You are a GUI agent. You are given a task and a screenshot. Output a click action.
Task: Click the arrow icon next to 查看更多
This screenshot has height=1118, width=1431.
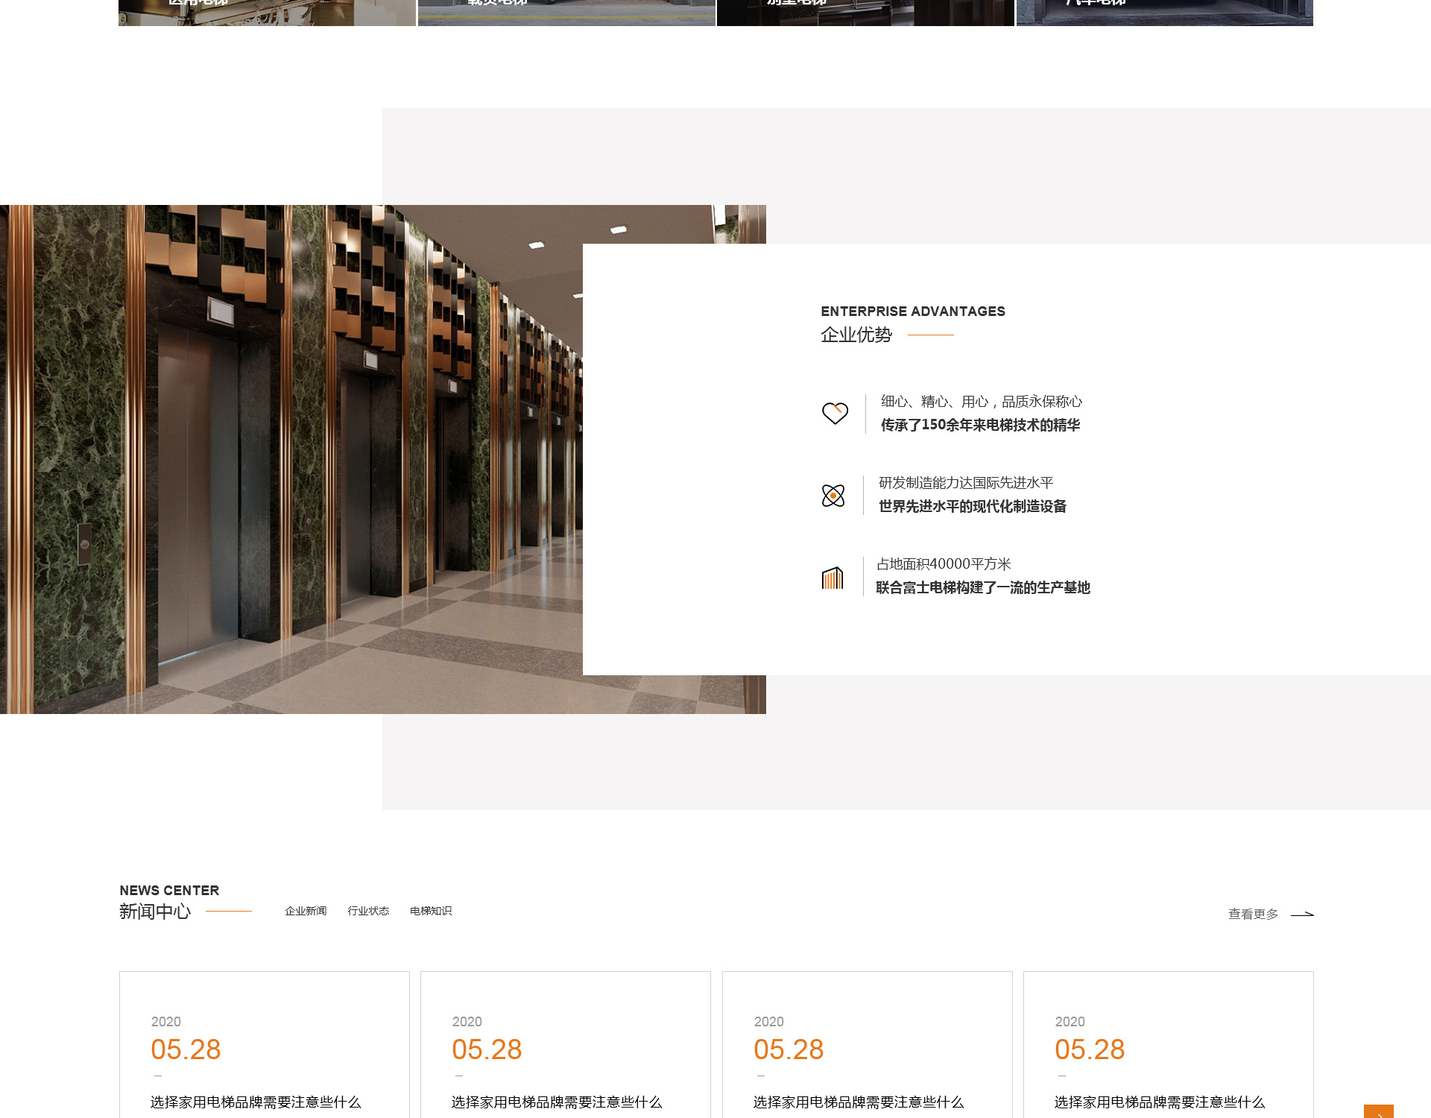(x=1301, y=914)
